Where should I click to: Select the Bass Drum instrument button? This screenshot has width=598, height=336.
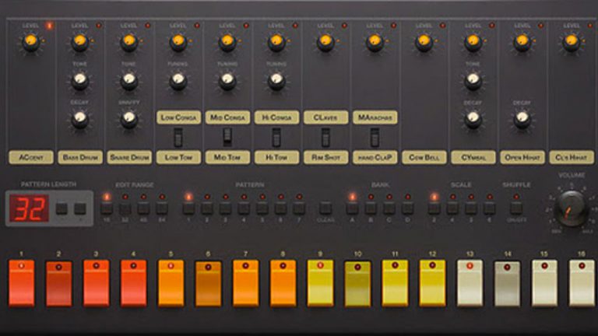[80, 157]
